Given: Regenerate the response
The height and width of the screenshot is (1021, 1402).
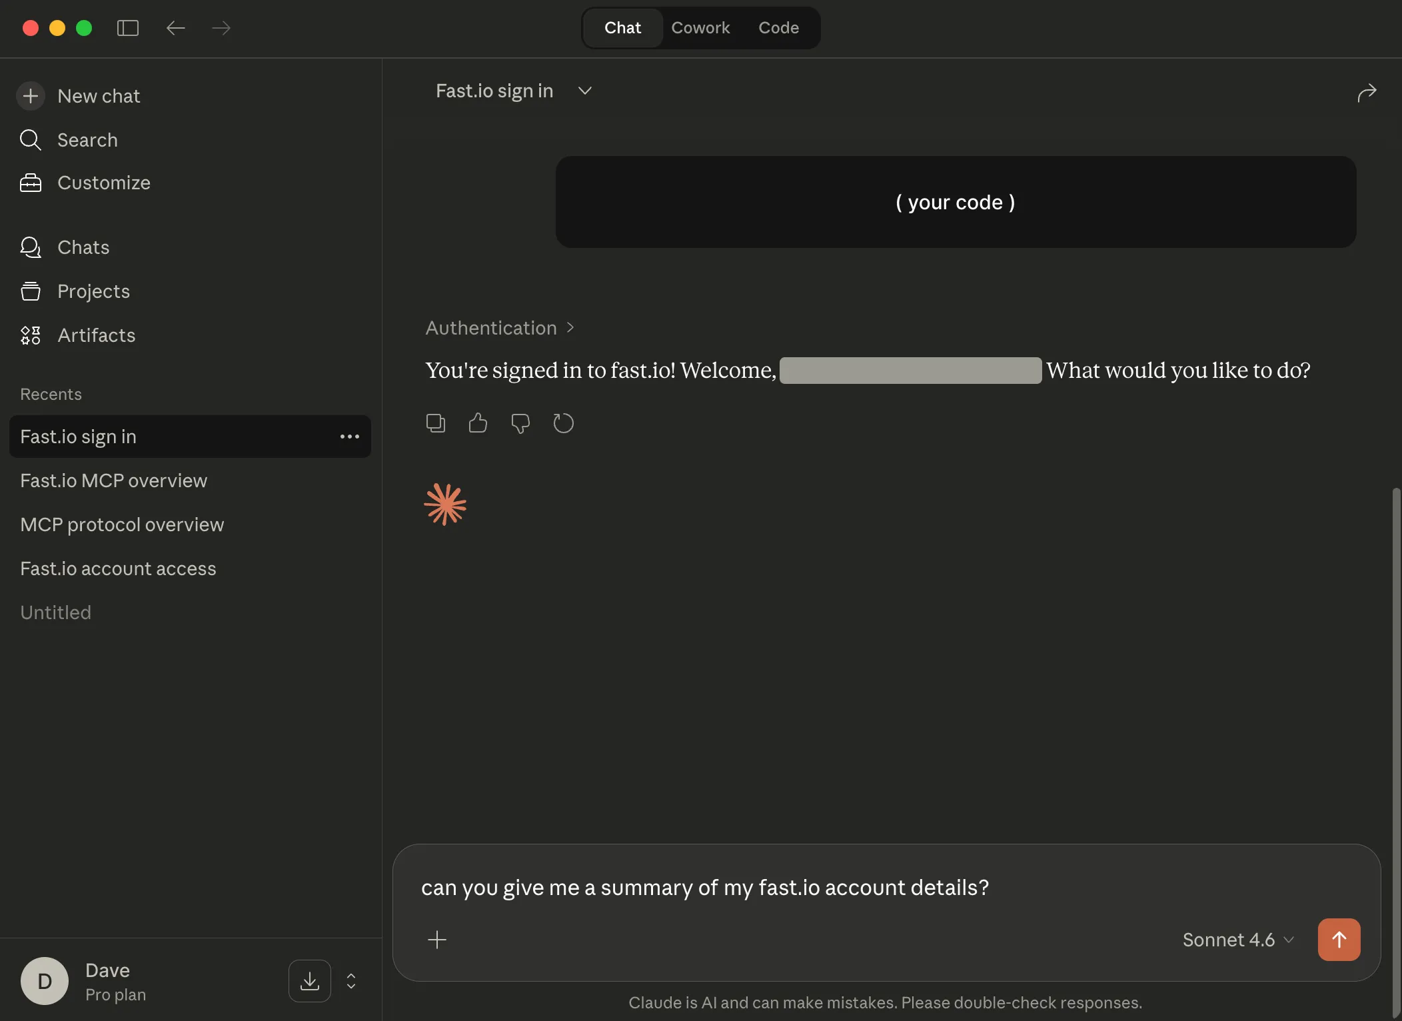Looking at the screenshot, I should (563, 423).
